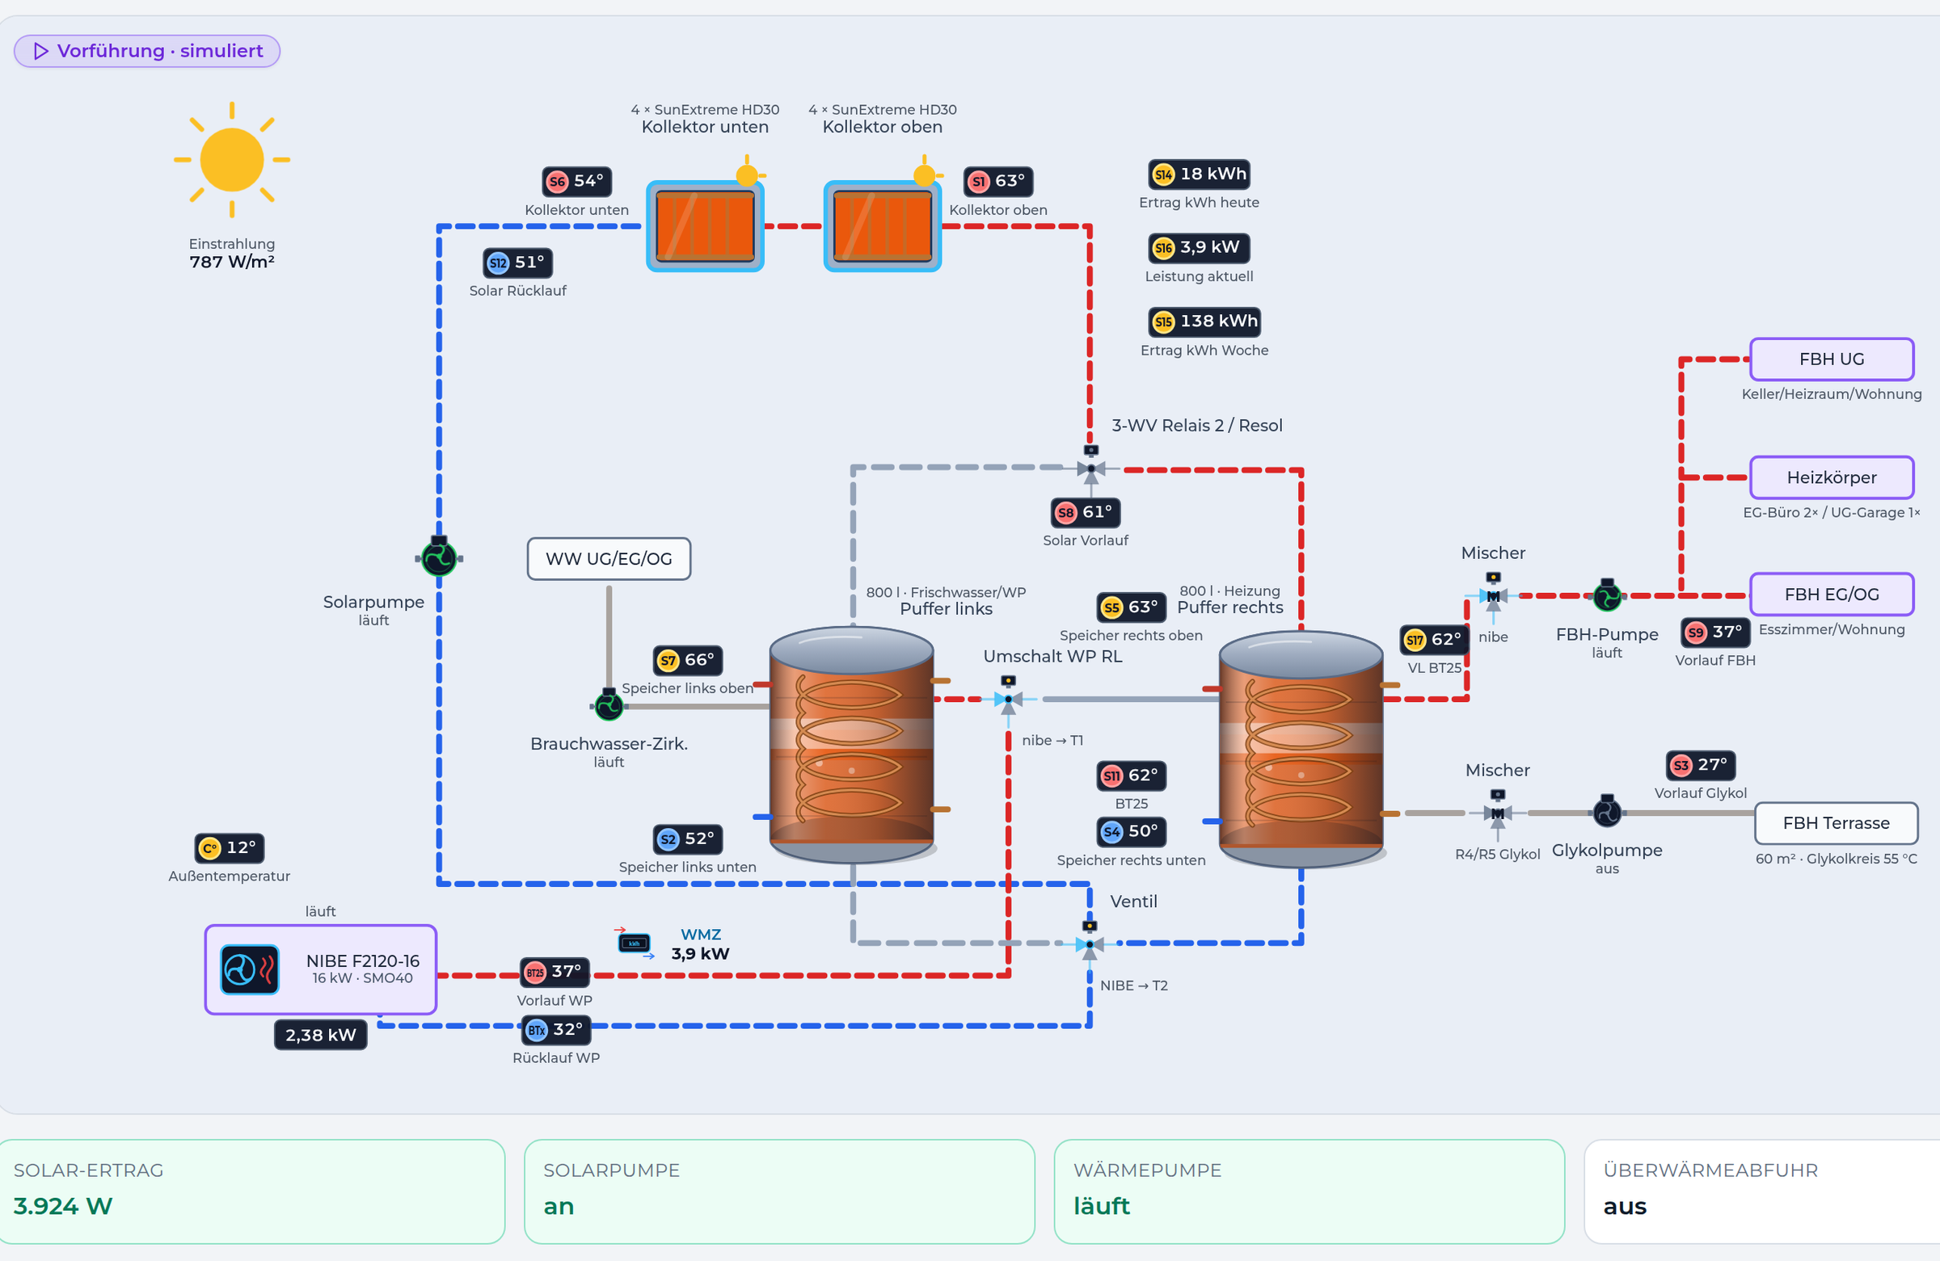The height and width of the screenshot is (1261, 1940).
Task: Click the S15 138 kWh badge
Action: tap(1204, 321)
